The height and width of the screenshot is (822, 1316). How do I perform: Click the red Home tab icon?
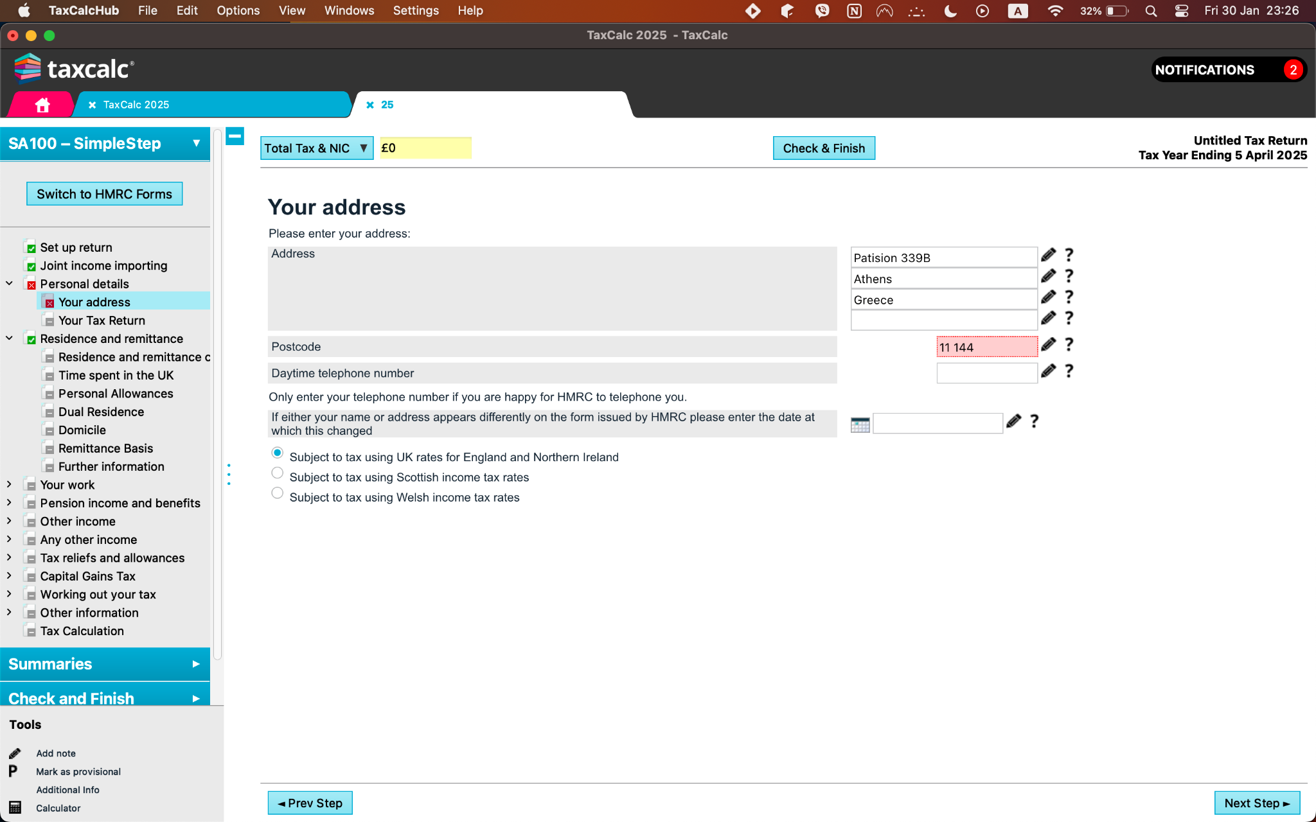(42, 105)
